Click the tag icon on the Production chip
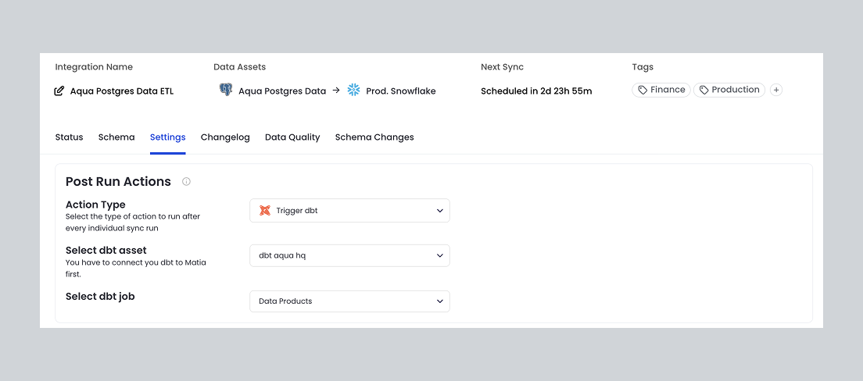 click(x=704, y=91)
